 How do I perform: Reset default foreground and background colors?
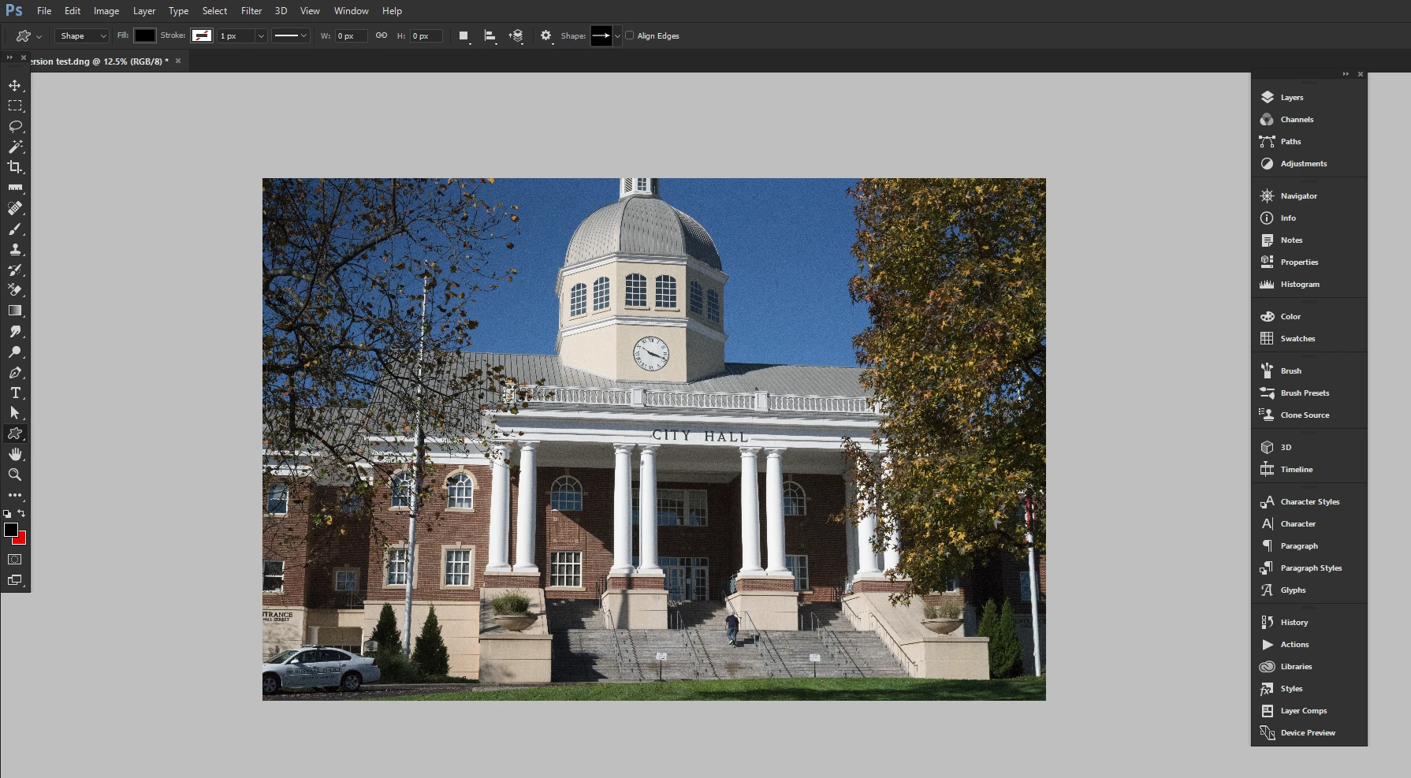[x=7, y=513]
